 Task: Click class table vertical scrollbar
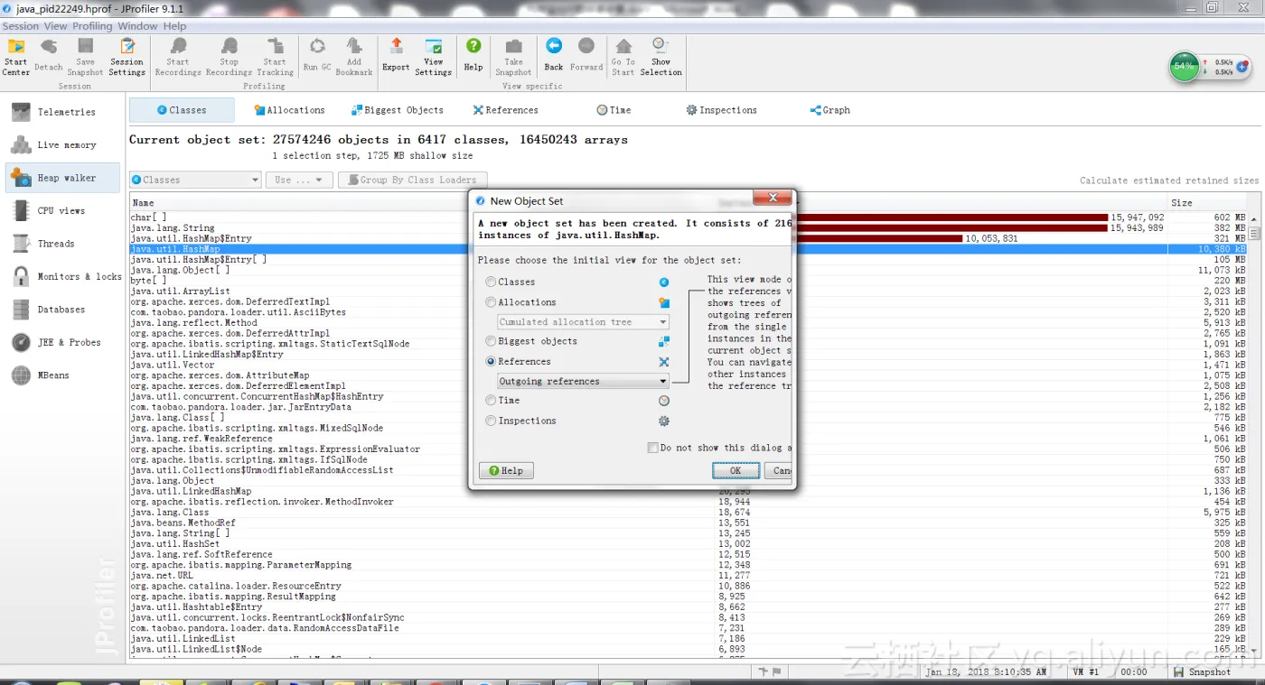[x=1254, y=433]
